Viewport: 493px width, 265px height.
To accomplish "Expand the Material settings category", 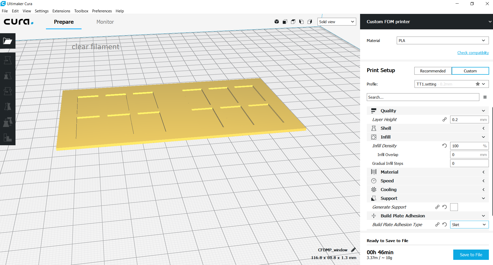I will (x=428, y=172).
